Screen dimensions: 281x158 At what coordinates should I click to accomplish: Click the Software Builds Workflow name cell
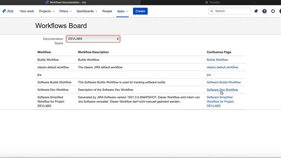[x=54, y=82]
